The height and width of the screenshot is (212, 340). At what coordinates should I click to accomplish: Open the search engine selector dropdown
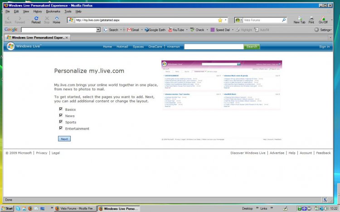point(241,20)
